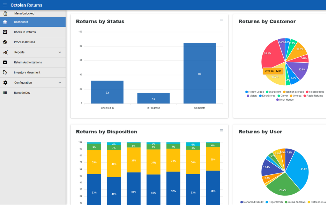Click the Configuration menu label
This screenshot has width=326, height=205.
pyautogui.click(x=23, y=82)
